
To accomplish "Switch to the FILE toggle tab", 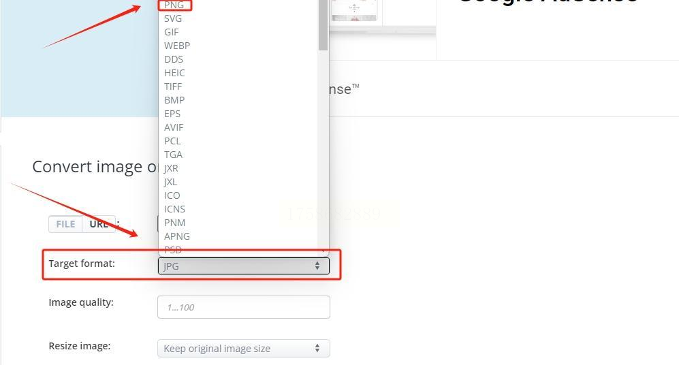I will [65, 224].
